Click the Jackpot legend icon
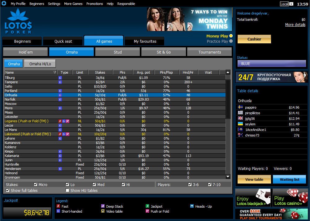 pyautogui.click(x=147, y=206)
